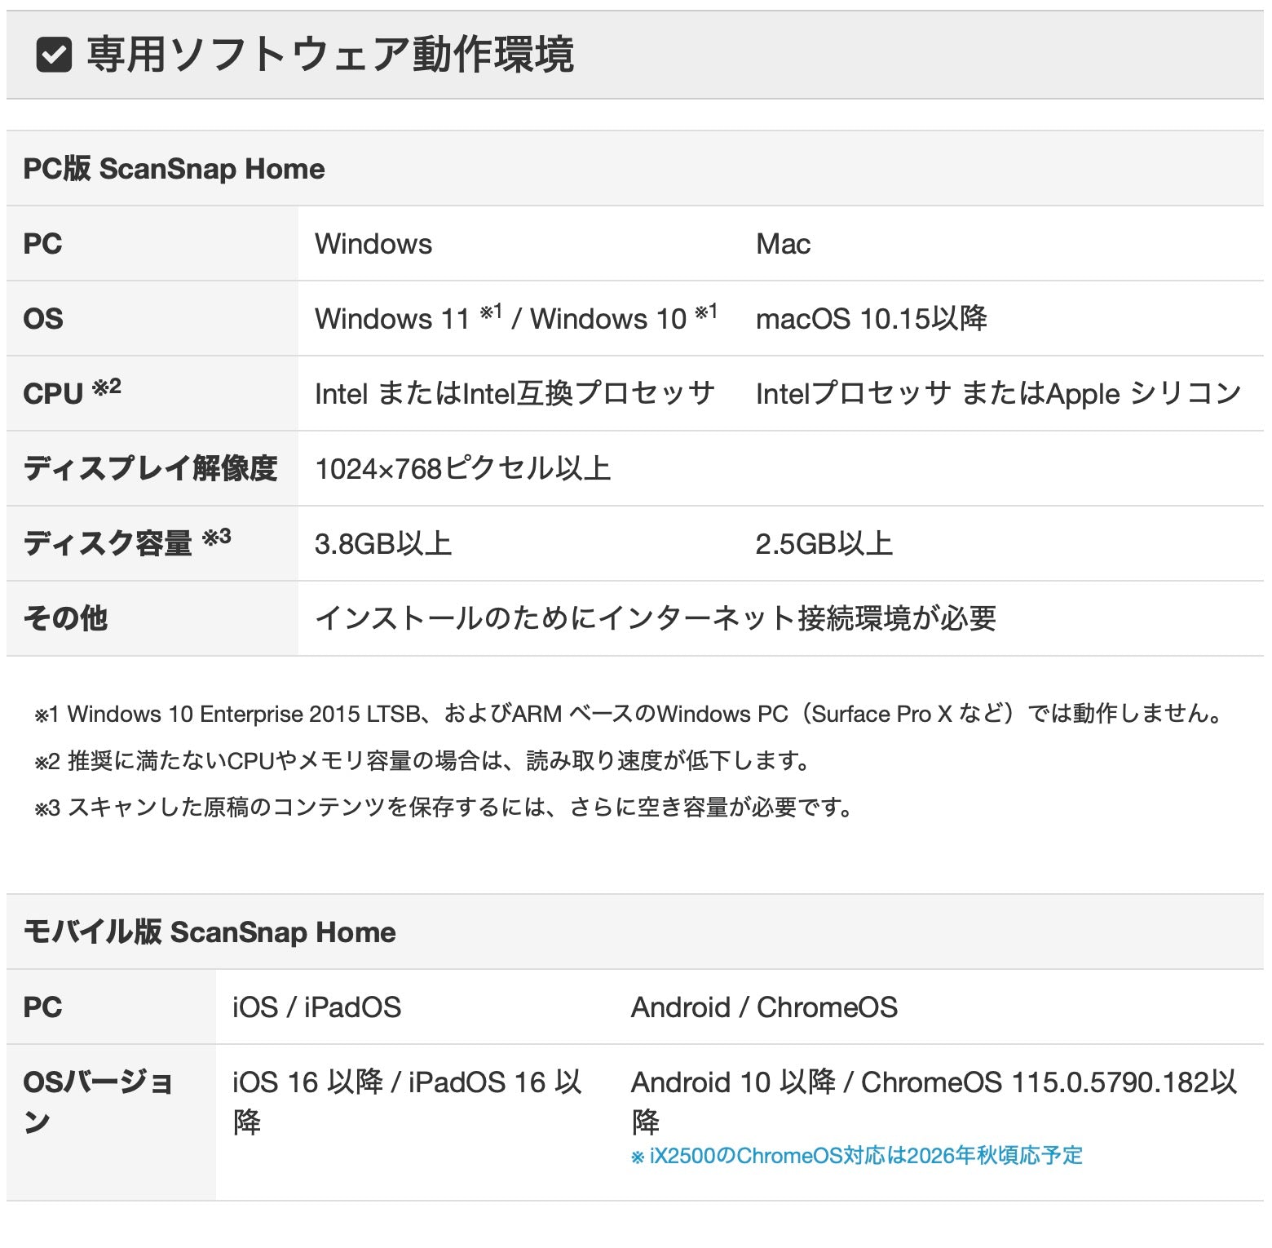Click the Android / ChromeOS cell
This screenshot has width=1272, height=1248.
(x=939, y=1007)
